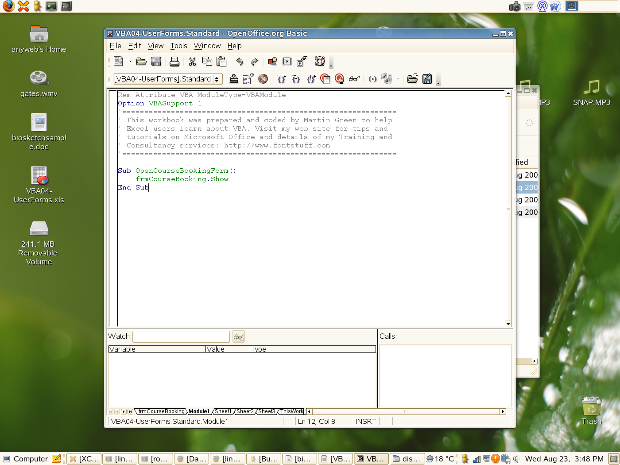Click Firefox launcher in top panel
The height and width of the screenshot is (465, 620).
(8, 6)
